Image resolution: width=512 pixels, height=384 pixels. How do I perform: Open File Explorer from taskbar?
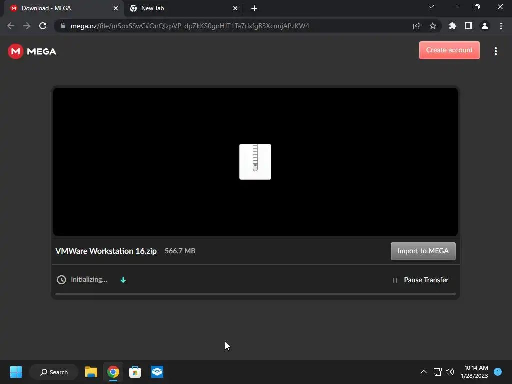(91, 372)
